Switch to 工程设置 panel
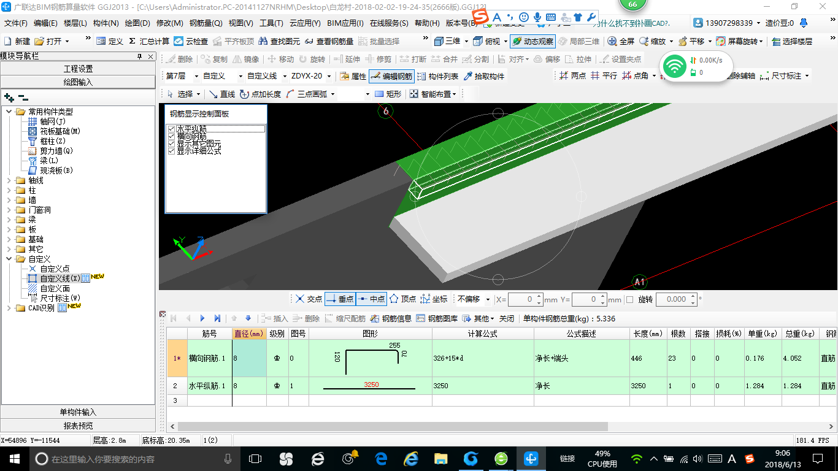The height and width of the screenshot is (471, 838). click(78, 69)
